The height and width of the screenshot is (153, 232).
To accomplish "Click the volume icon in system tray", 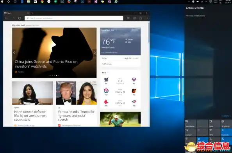I will click(x=206, y=2).
